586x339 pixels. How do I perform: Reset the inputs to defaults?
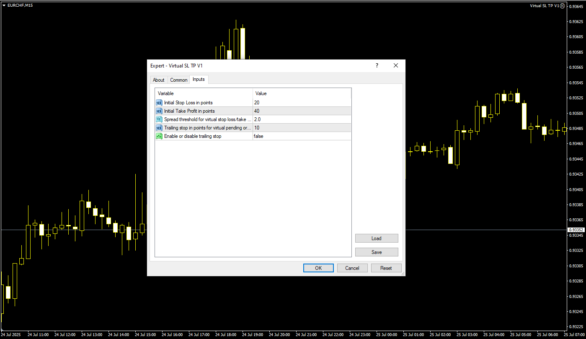tap(386, 268)
